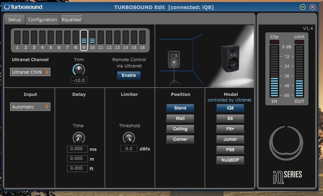
Task: Switch to the Configuration tab
Action: [x=42, y=19]
